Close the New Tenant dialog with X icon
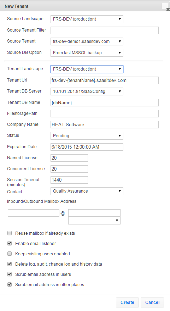The height and width of the screenshot is (311, 170). [168, 9]
